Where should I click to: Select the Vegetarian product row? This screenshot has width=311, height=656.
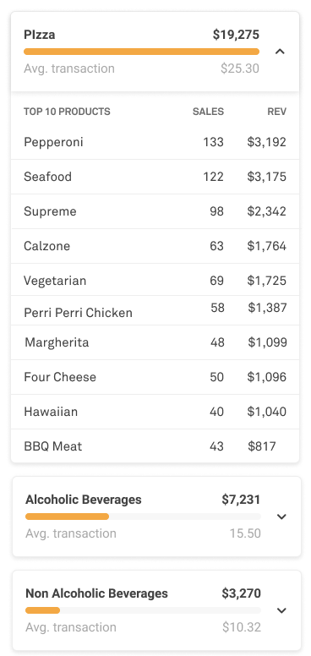coord(155,280)
